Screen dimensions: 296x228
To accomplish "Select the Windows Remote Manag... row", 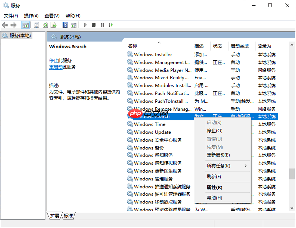I will [202, 109].
